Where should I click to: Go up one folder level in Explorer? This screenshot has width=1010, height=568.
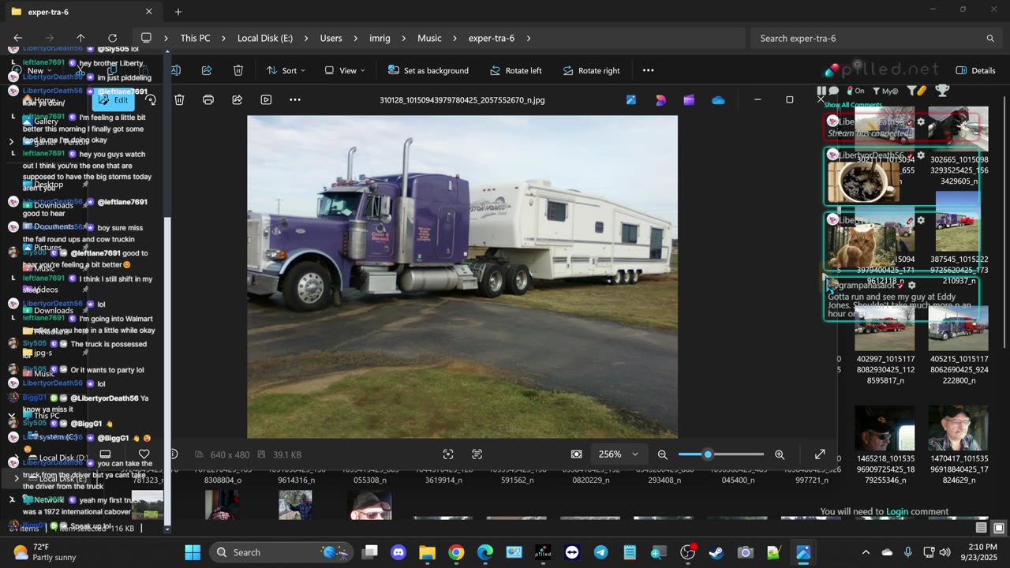pyautogui.click(x=80, y=38)
